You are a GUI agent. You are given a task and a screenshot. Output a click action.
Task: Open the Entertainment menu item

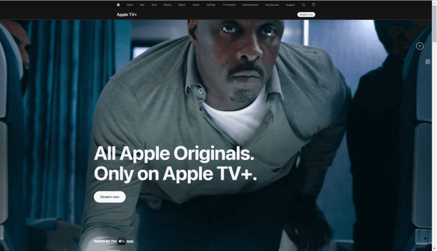pyautogui.click(x=250, y=5)
